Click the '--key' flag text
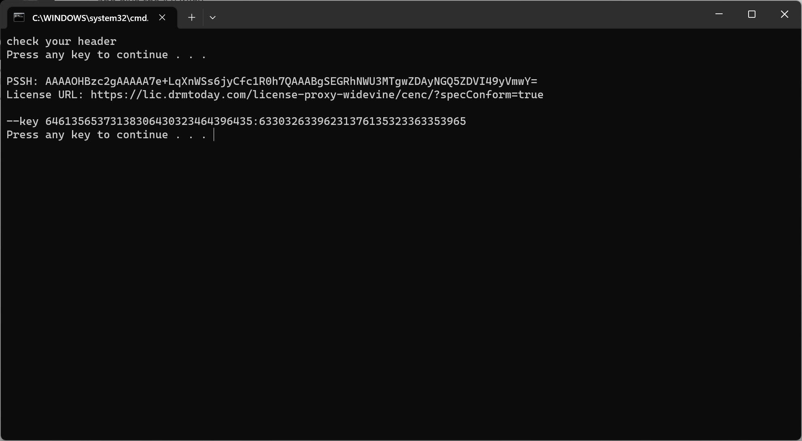The width and height of the screenshot is (802, 441). [x=23, y=121]
